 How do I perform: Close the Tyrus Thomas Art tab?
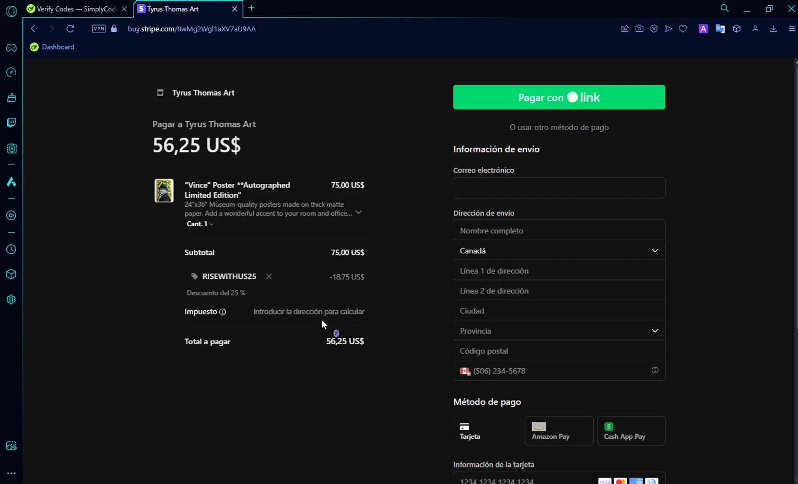[235, 9]
